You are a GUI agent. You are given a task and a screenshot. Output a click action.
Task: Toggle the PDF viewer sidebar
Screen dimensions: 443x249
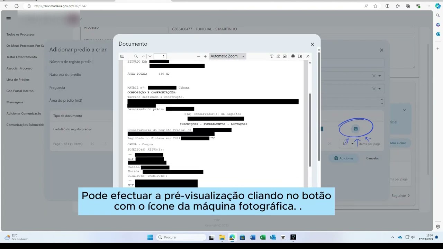(122, 56)
